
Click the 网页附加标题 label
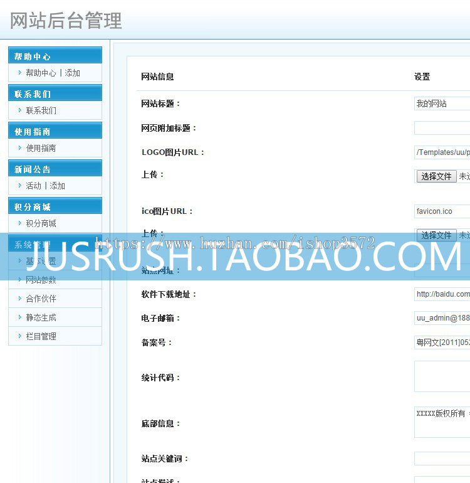coord(169,128)
